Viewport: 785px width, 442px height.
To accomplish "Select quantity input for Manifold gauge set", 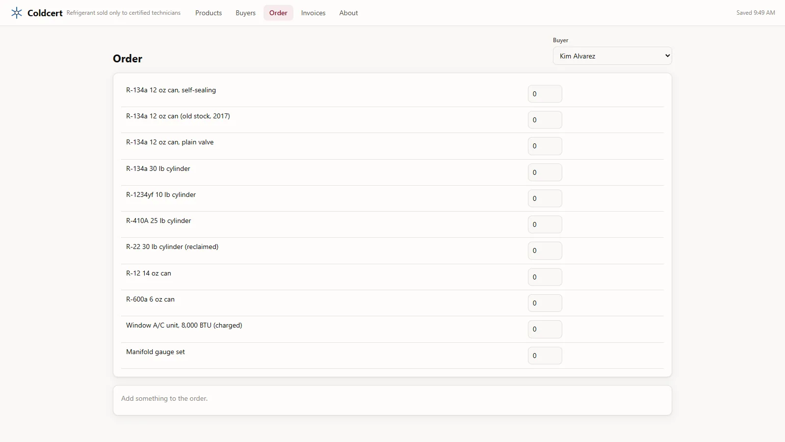I will 545,356.
